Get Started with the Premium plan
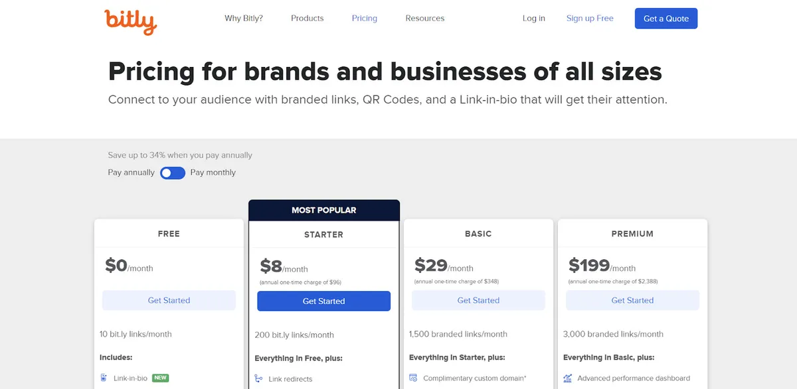This screenshot has width=797, height=389. (632, 300)
